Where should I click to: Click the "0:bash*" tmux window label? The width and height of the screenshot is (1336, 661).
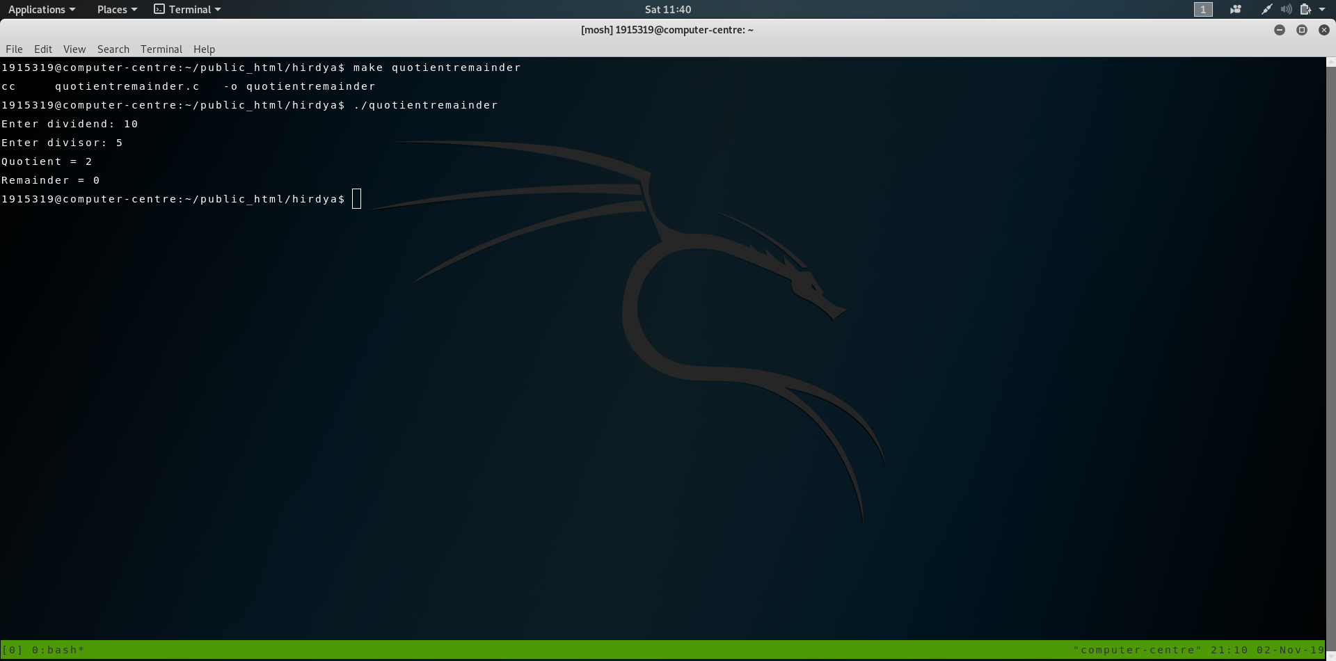(58, 650)
